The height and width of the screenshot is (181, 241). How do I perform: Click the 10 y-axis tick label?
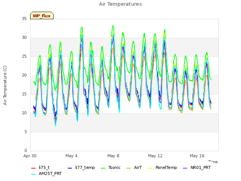24,113
